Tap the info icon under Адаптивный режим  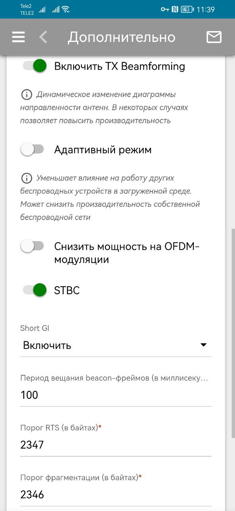(26, 178)
